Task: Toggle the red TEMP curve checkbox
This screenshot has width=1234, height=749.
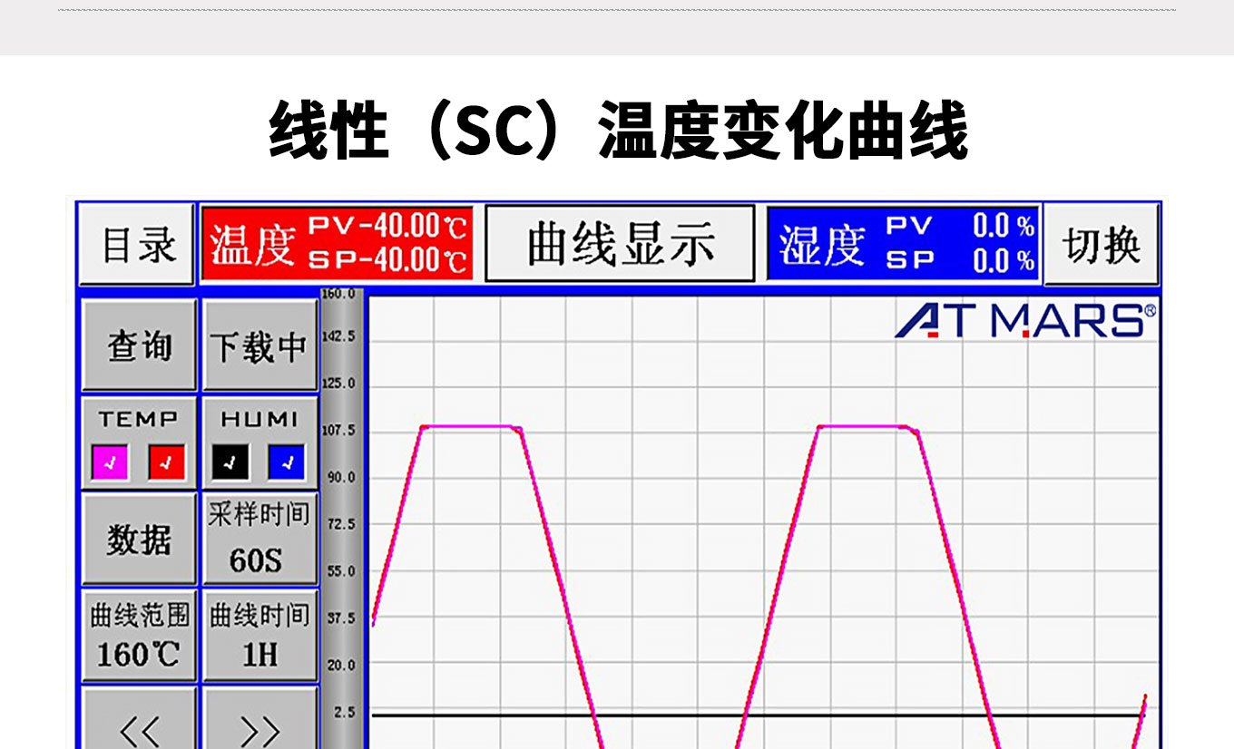Action: pyautogui.click(x=166, y=463)
